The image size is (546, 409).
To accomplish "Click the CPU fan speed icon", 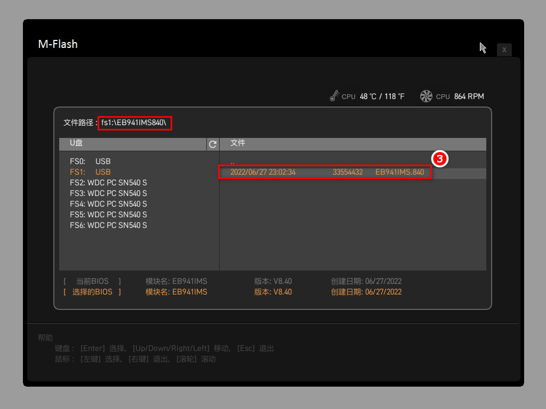I will coord(425,96).
